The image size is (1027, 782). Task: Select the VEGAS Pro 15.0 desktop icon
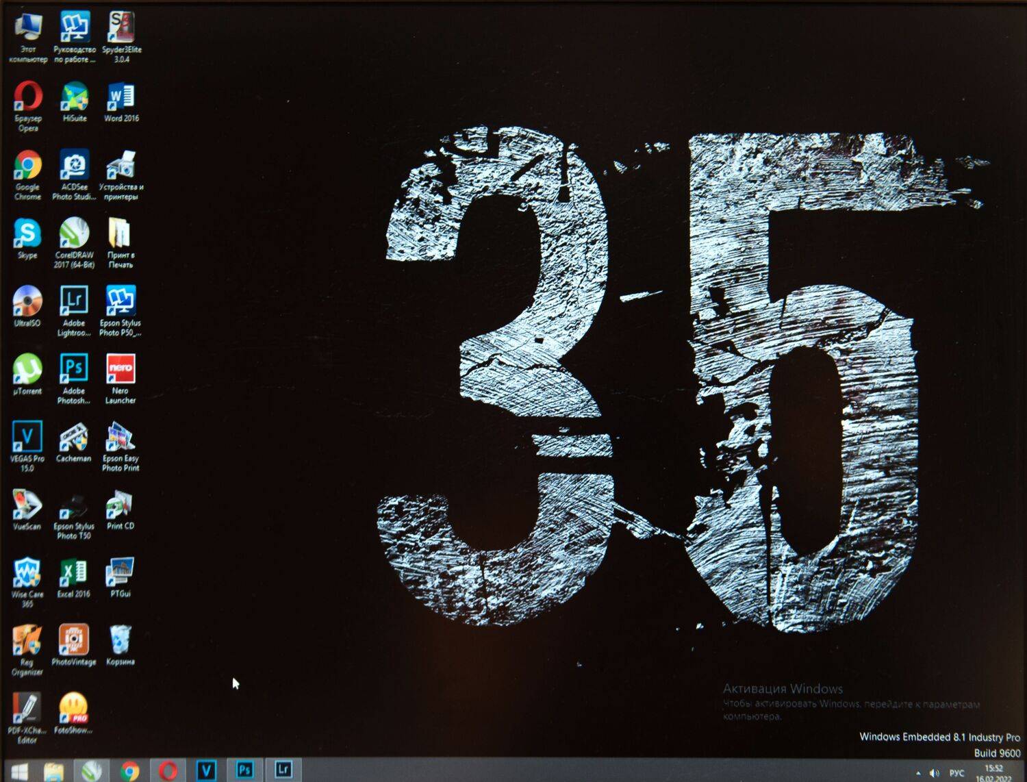[x=27, y=437]
